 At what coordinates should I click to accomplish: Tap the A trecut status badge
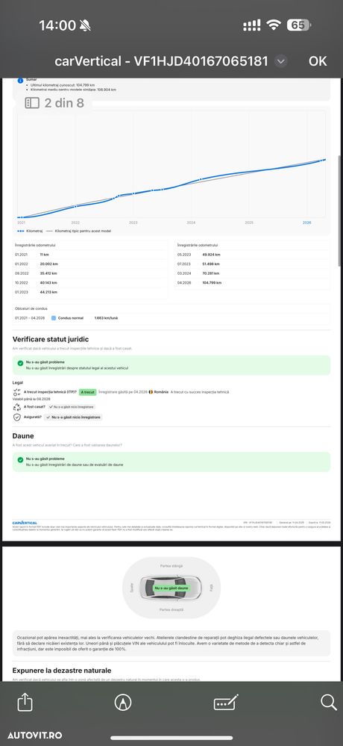87,392
